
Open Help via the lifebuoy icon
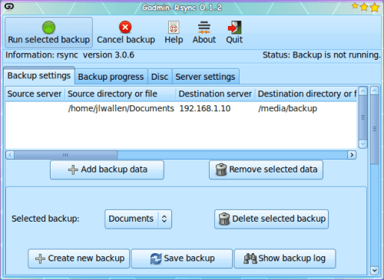(x=174, y=28)
